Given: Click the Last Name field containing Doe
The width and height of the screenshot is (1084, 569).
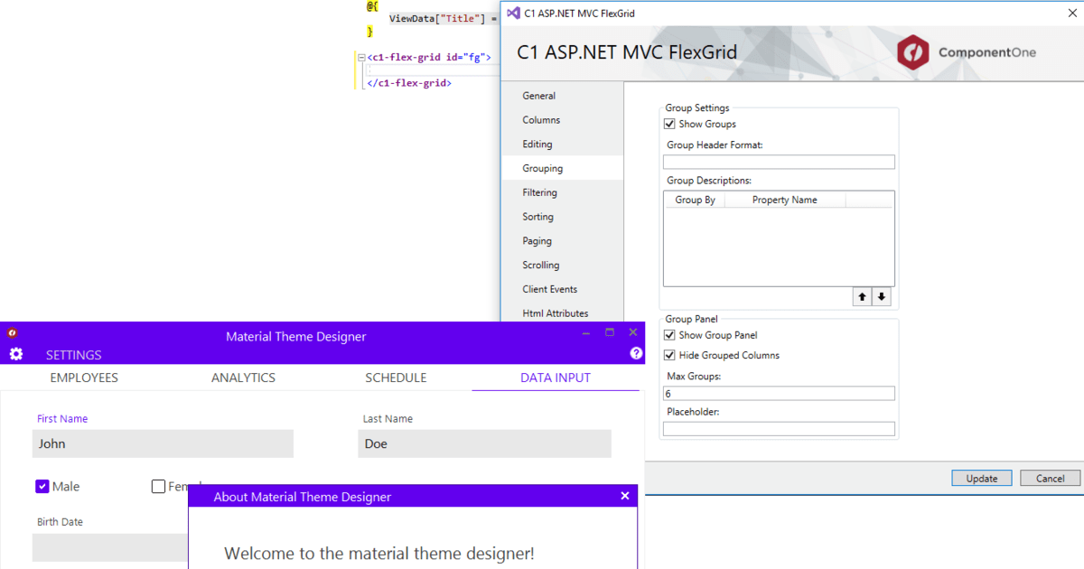Looking at the screenshot, I should (484, 443).
